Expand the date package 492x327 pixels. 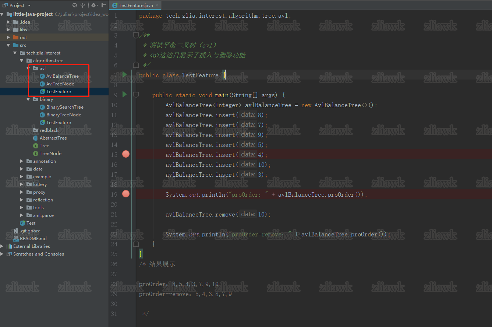[22, 169]
